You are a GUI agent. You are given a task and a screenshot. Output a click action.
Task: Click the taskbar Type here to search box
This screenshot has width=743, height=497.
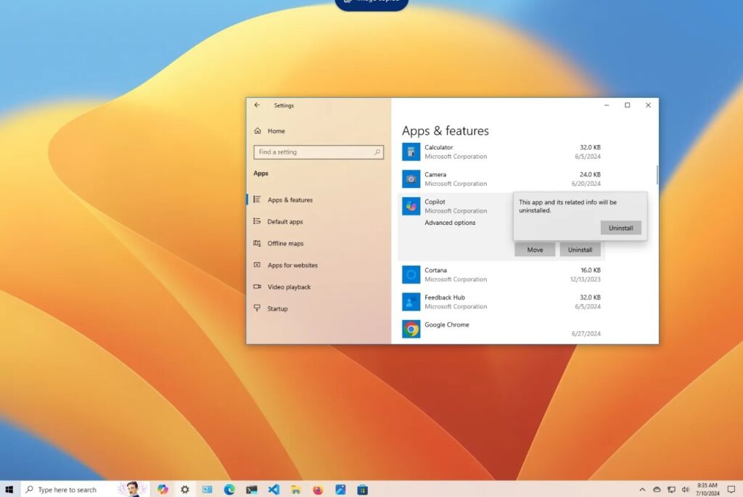coord(86,490)
